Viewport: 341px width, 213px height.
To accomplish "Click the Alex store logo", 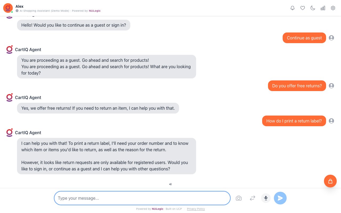I will (8, 8).
